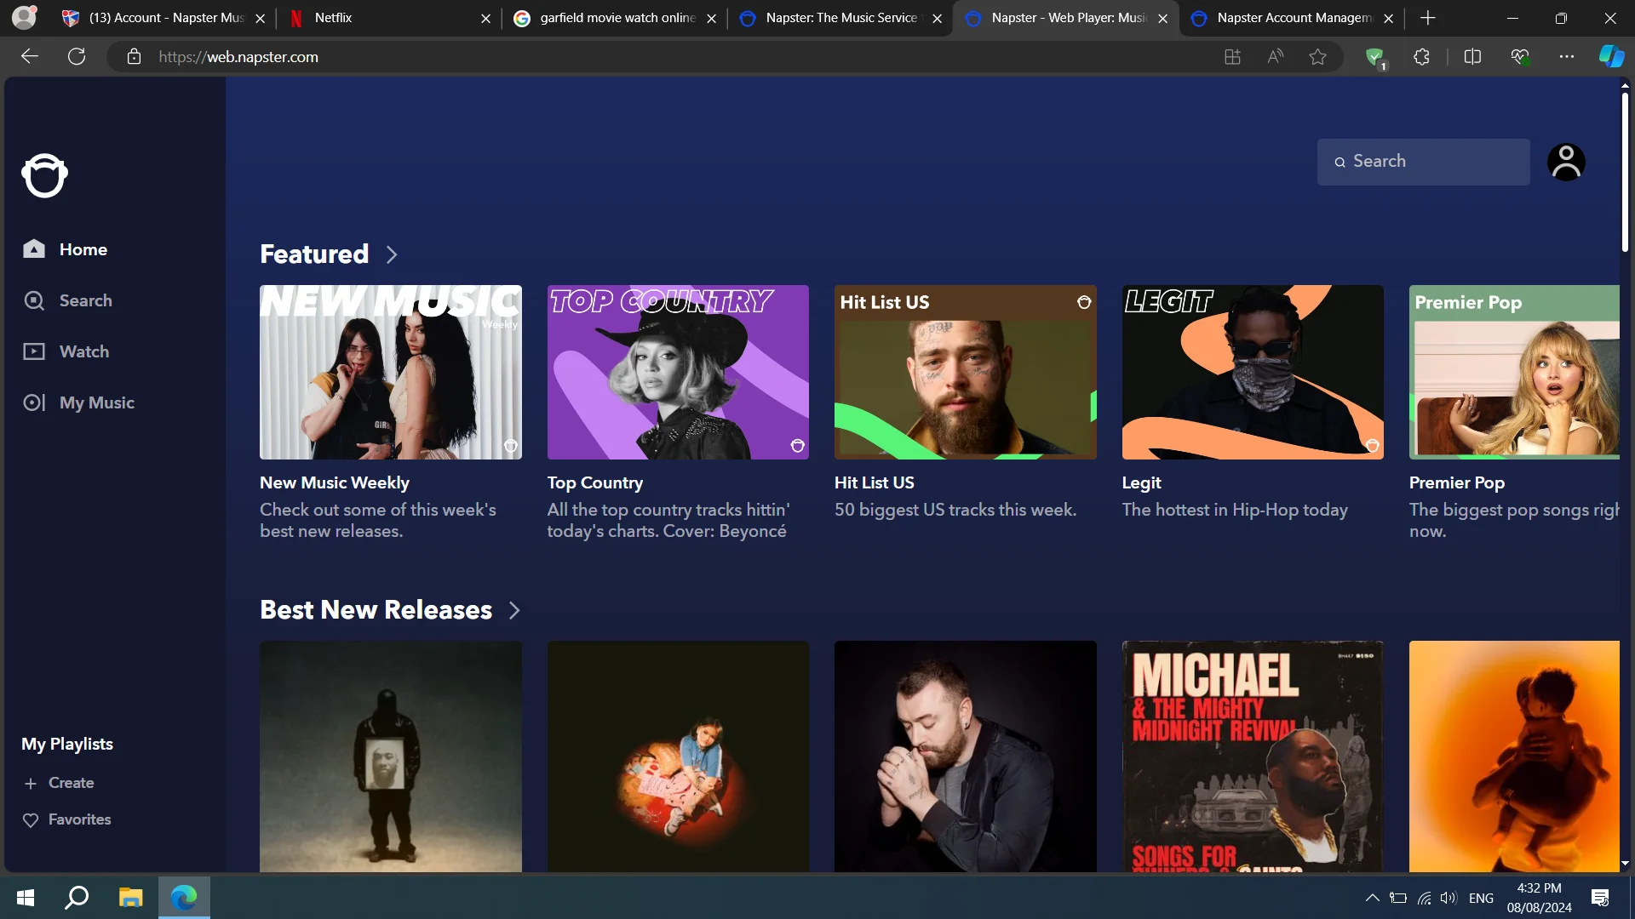Open Legit hip-hop playlist cover

point(1253,372)
